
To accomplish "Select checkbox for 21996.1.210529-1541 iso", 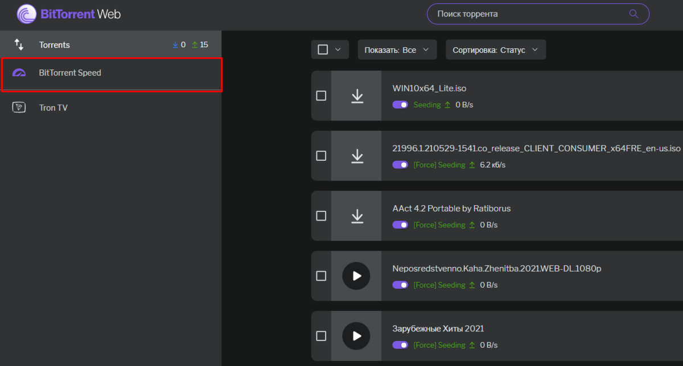I will [321, 156].
